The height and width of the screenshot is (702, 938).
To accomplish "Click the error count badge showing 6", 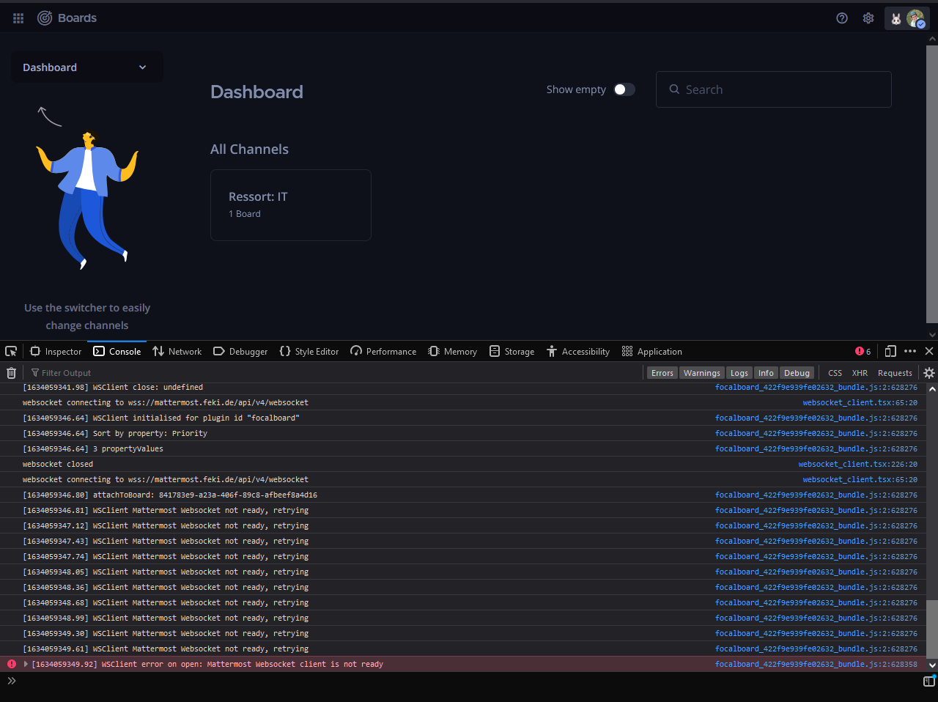I will click(863, 352).
